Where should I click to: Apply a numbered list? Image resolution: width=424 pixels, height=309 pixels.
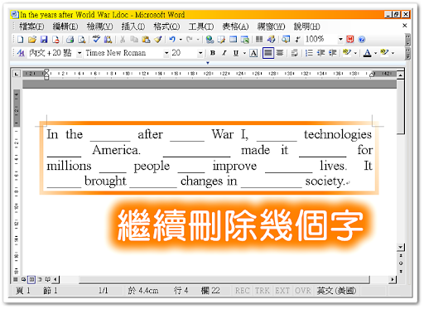click(x=309, y=53)
